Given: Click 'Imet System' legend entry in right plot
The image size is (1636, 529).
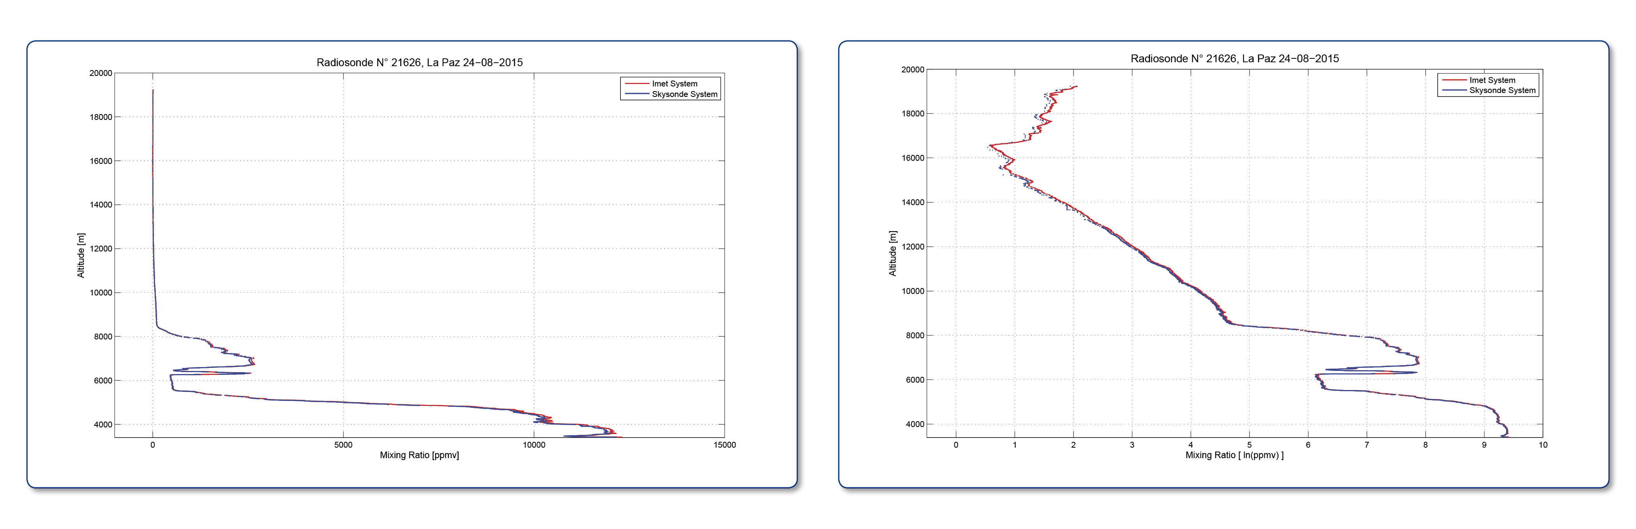Looking at the screenshot, I should coord(1492,80).
